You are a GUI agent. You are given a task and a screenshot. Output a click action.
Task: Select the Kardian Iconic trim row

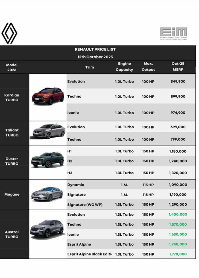(73, 113)
